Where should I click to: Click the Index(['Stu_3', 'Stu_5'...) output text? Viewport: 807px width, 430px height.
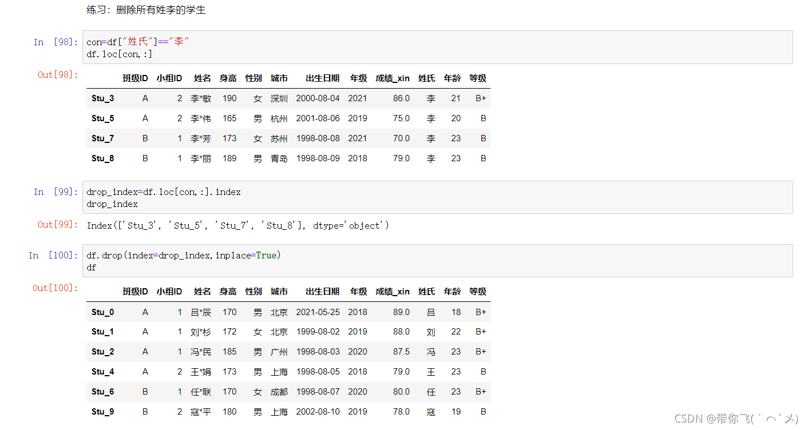[238, 225]
